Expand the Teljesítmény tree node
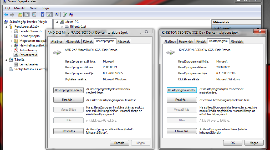The width and height of the screenshot is (270, 150). [11, 50]
